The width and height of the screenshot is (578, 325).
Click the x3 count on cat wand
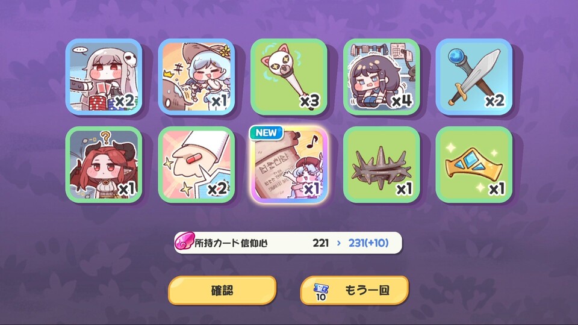point(309,101)
